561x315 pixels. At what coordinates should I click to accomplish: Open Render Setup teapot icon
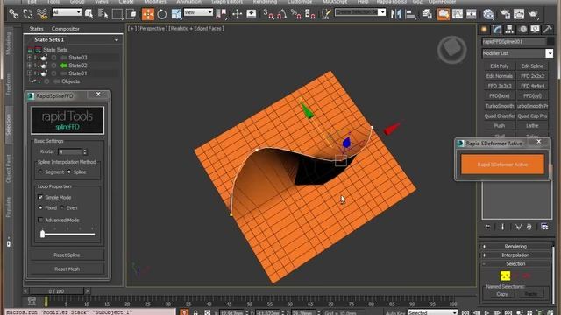(x=505, y=14)
